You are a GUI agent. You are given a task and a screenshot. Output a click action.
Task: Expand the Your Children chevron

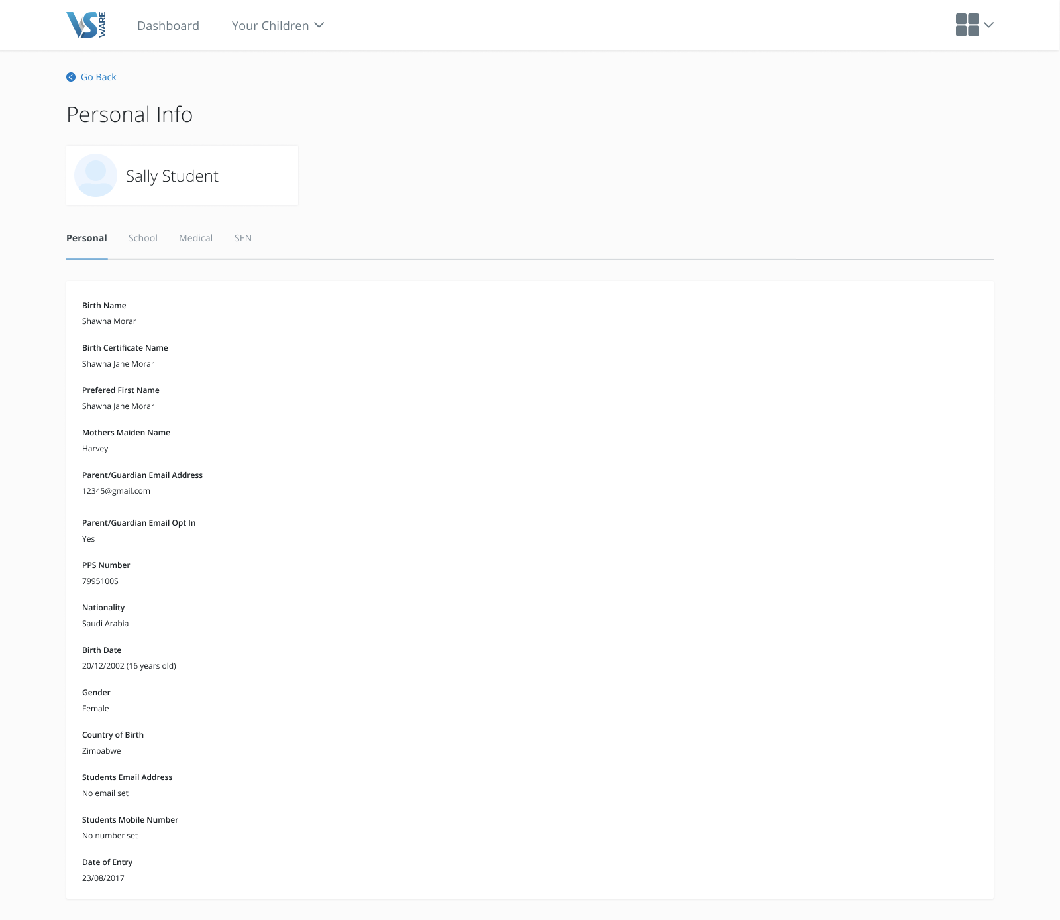click(x=319, y=25)
